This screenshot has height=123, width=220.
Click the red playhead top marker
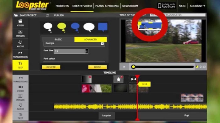(137, 76)
